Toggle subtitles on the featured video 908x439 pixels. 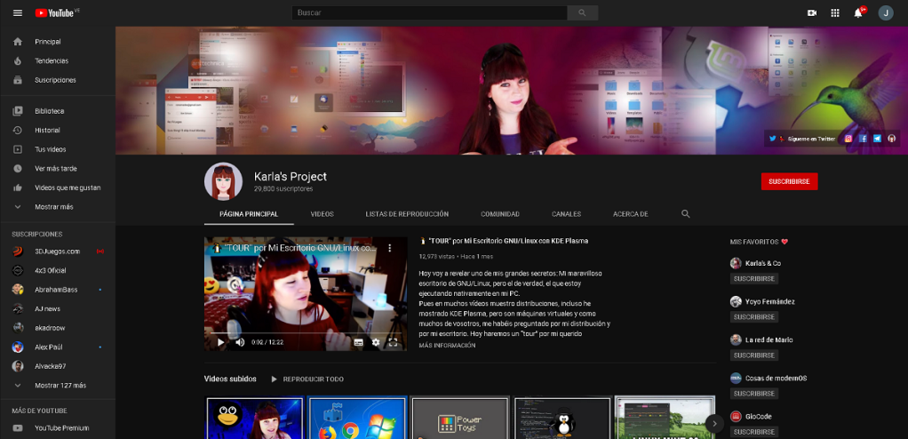(358, 342)
